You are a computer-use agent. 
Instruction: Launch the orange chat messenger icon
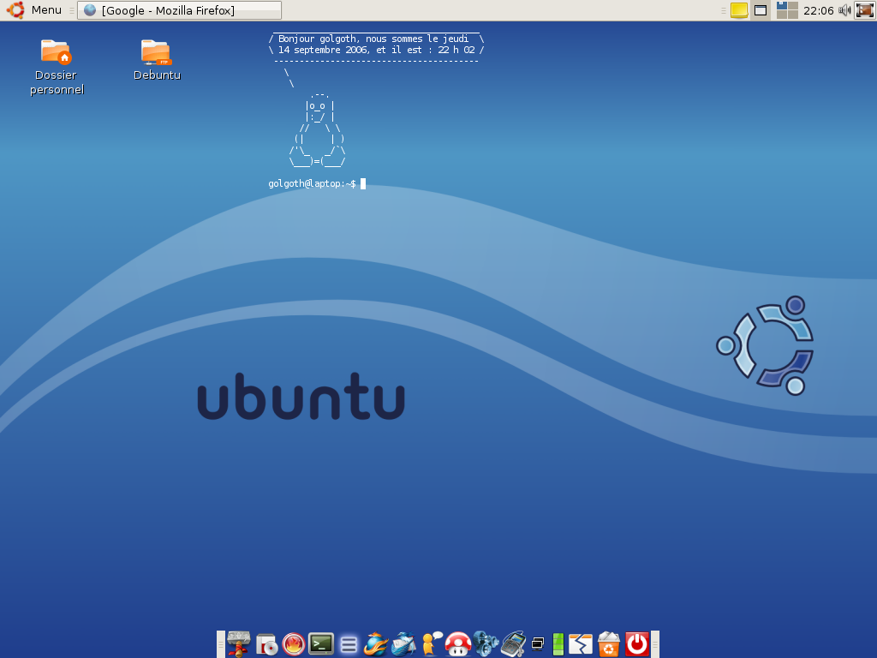(432, 643)
